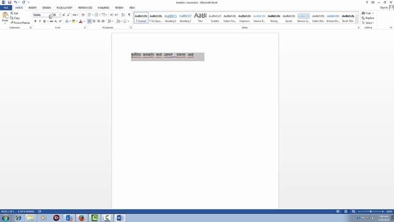The width and height of the screenshot is (394, 222).
Task: Click Sign in link
Action: [x=384, y=8]
